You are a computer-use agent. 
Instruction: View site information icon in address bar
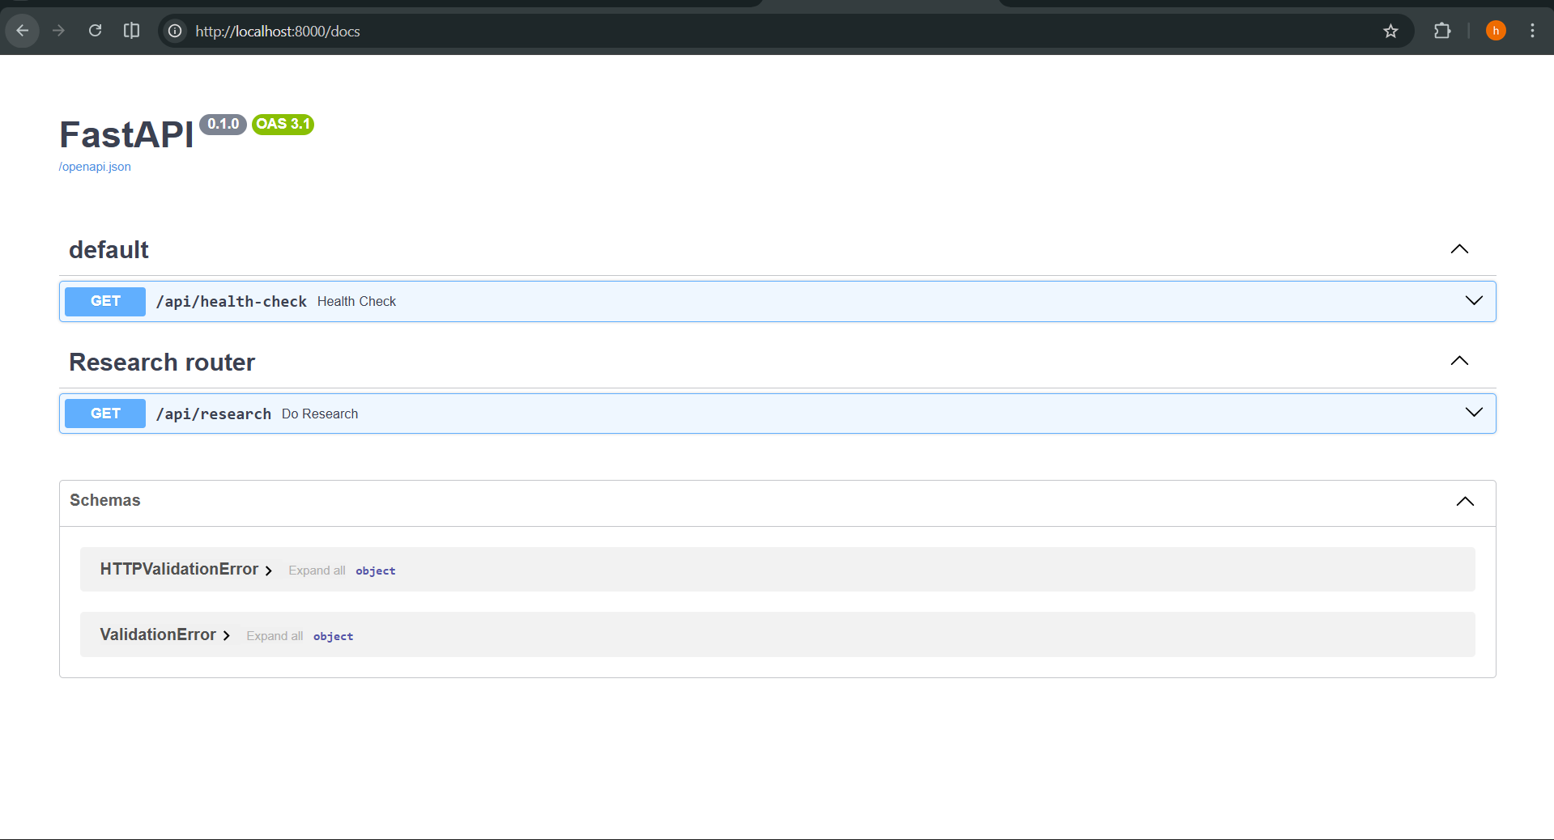pos(175,31)
